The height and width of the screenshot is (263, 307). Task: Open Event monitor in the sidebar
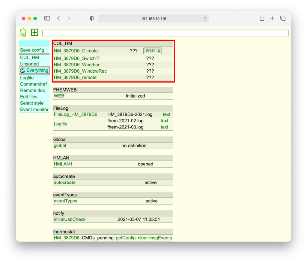(34, 110)
